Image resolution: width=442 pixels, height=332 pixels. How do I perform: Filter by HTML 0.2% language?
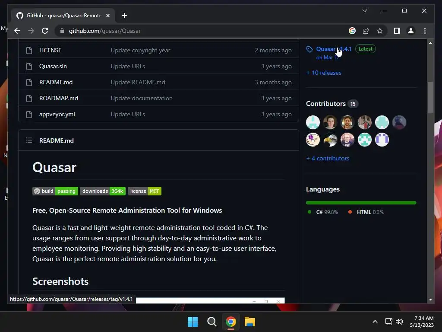pyautogui.click(x=366, y=212)
